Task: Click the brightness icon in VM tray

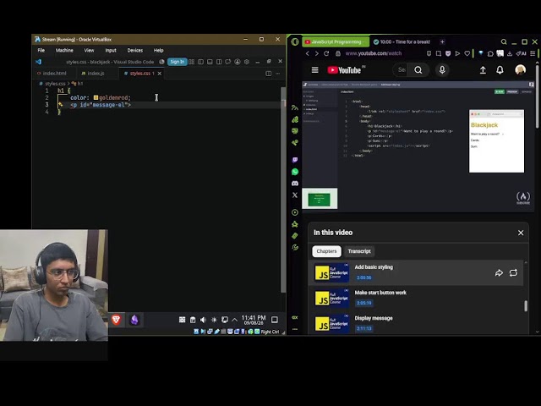Action: [214, 320]
